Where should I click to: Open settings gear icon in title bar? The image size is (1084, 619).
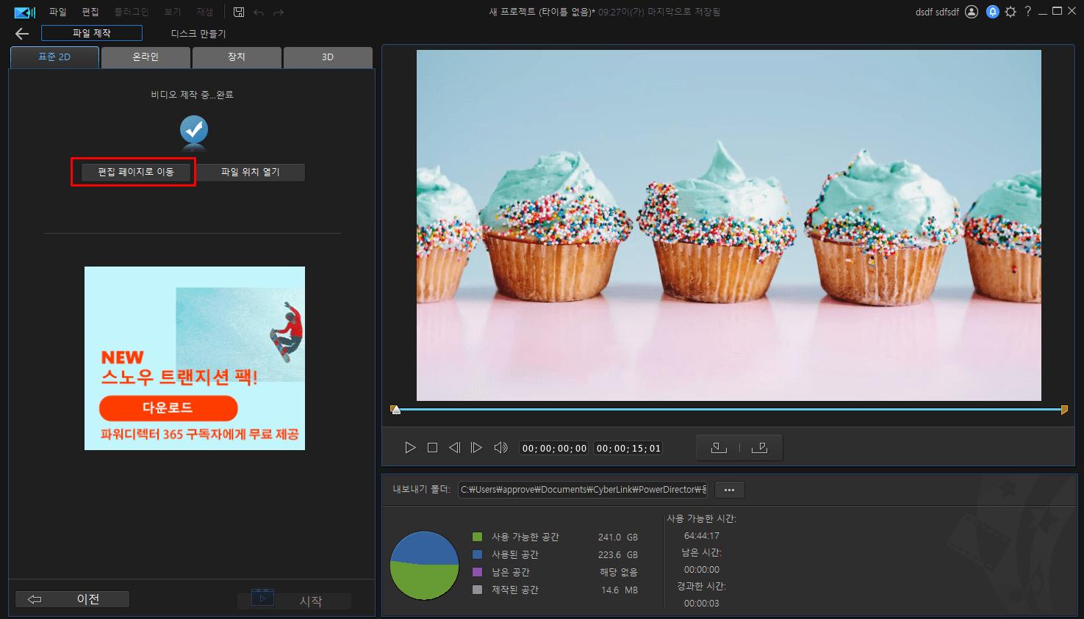click(x=1011, y=12)
